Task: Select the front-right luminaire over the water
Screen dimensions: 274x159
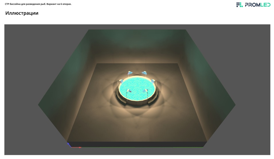Action: [x=146, y=91]
